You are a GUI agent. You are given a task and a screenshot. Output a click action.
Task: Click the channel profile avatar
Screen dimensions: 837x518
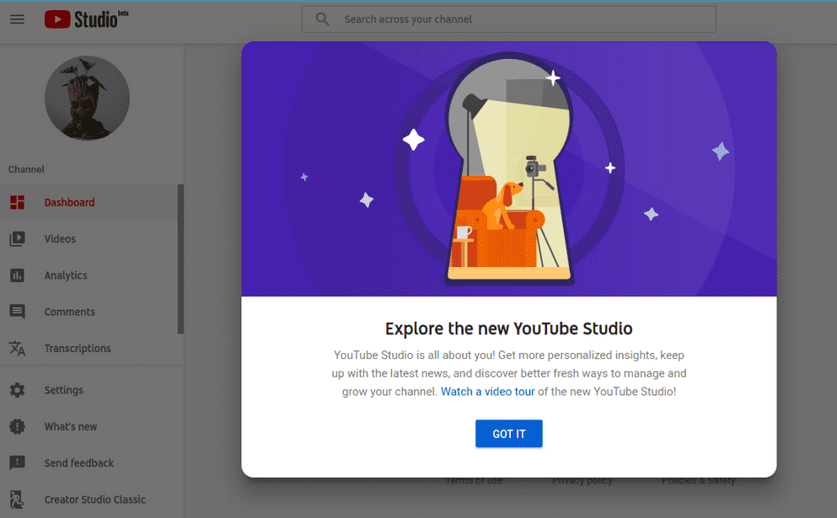click(x=87, y=98)
